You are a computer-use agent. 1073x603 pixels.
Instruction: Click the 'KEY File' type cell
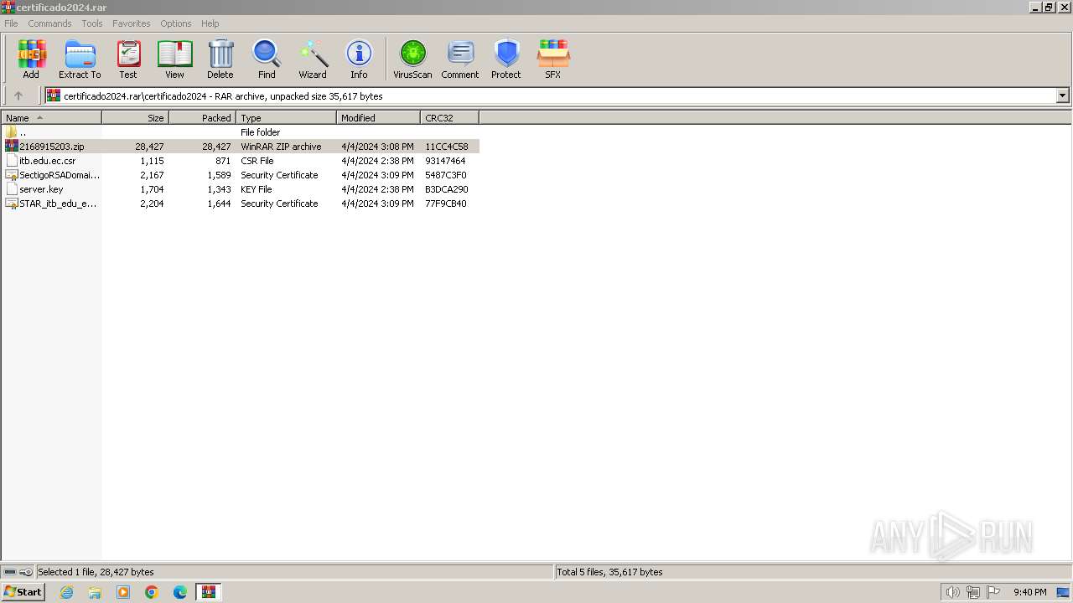click(x=257, y=189)
